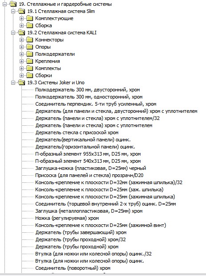Collapse 19.2 Стеллажная система KALI branch

tap(13, 33)
